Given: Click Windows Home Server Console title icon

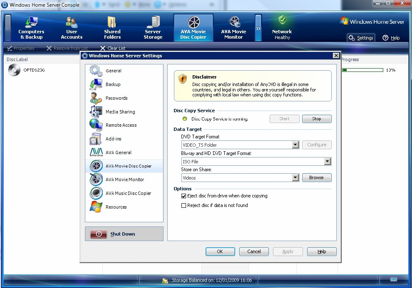Looking at the screenshot, I should point(5,5).
